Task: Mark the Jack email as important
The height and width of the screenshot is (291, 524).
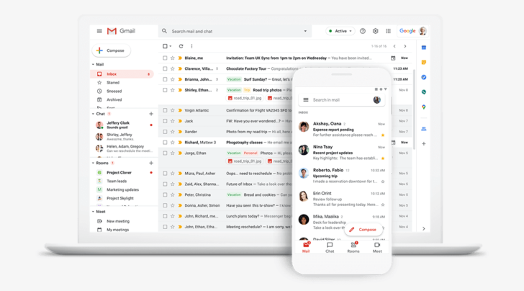Action: pos(180,121)
